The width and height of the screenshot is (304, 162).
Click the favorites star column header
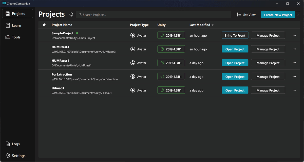click(44, 25)
